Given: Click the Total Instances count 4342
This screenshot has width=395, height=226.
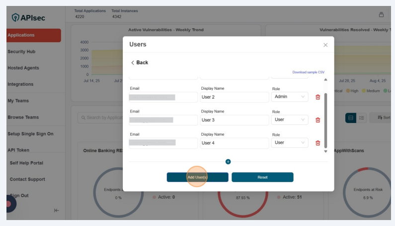Looking at the screenshot, I should pos(117,16).
